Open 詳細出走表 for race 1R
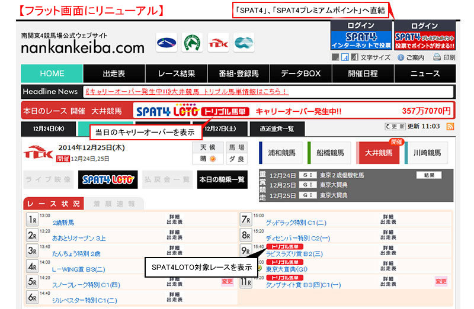 pos(174,219)
